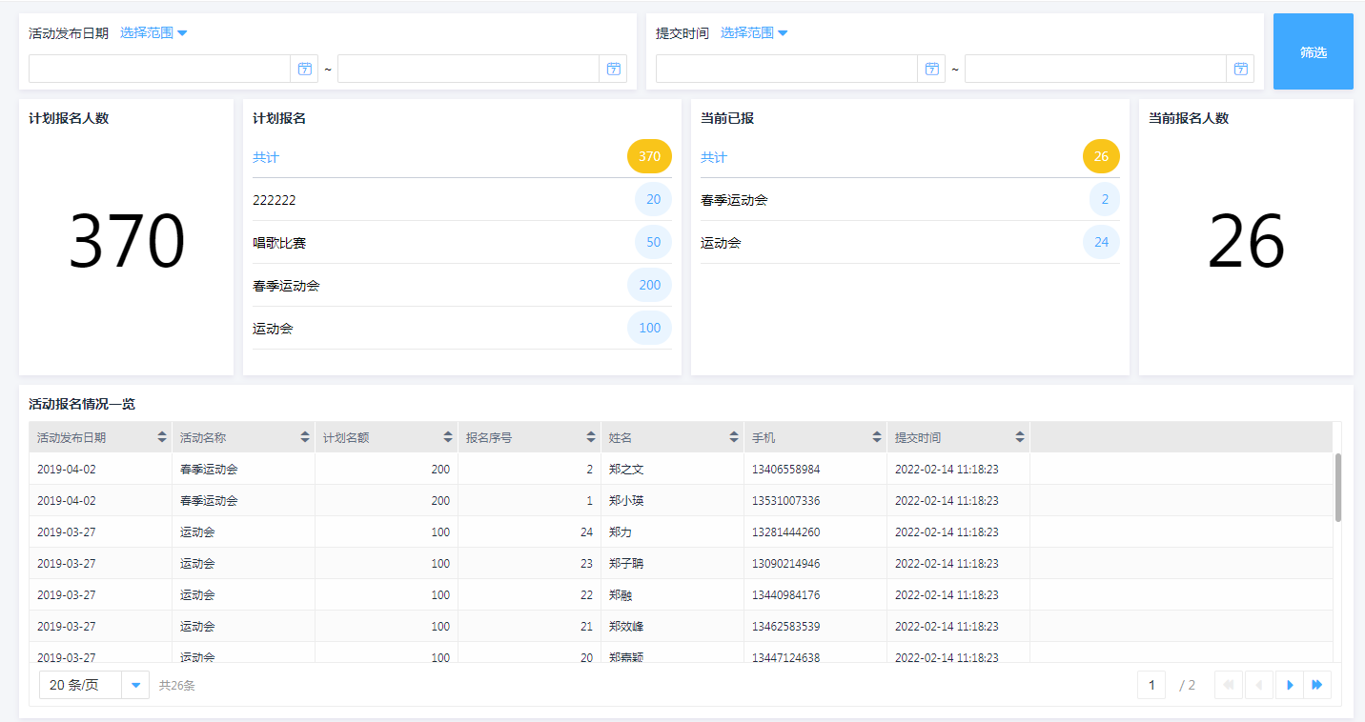The height and width of the screenshot is (722, 1365).
Task: Sort by 计划名额 column
Action: click(448, 437)
